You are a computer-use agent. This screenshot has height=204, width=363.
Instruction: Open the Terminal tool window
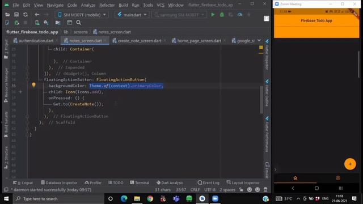[140, 182]
